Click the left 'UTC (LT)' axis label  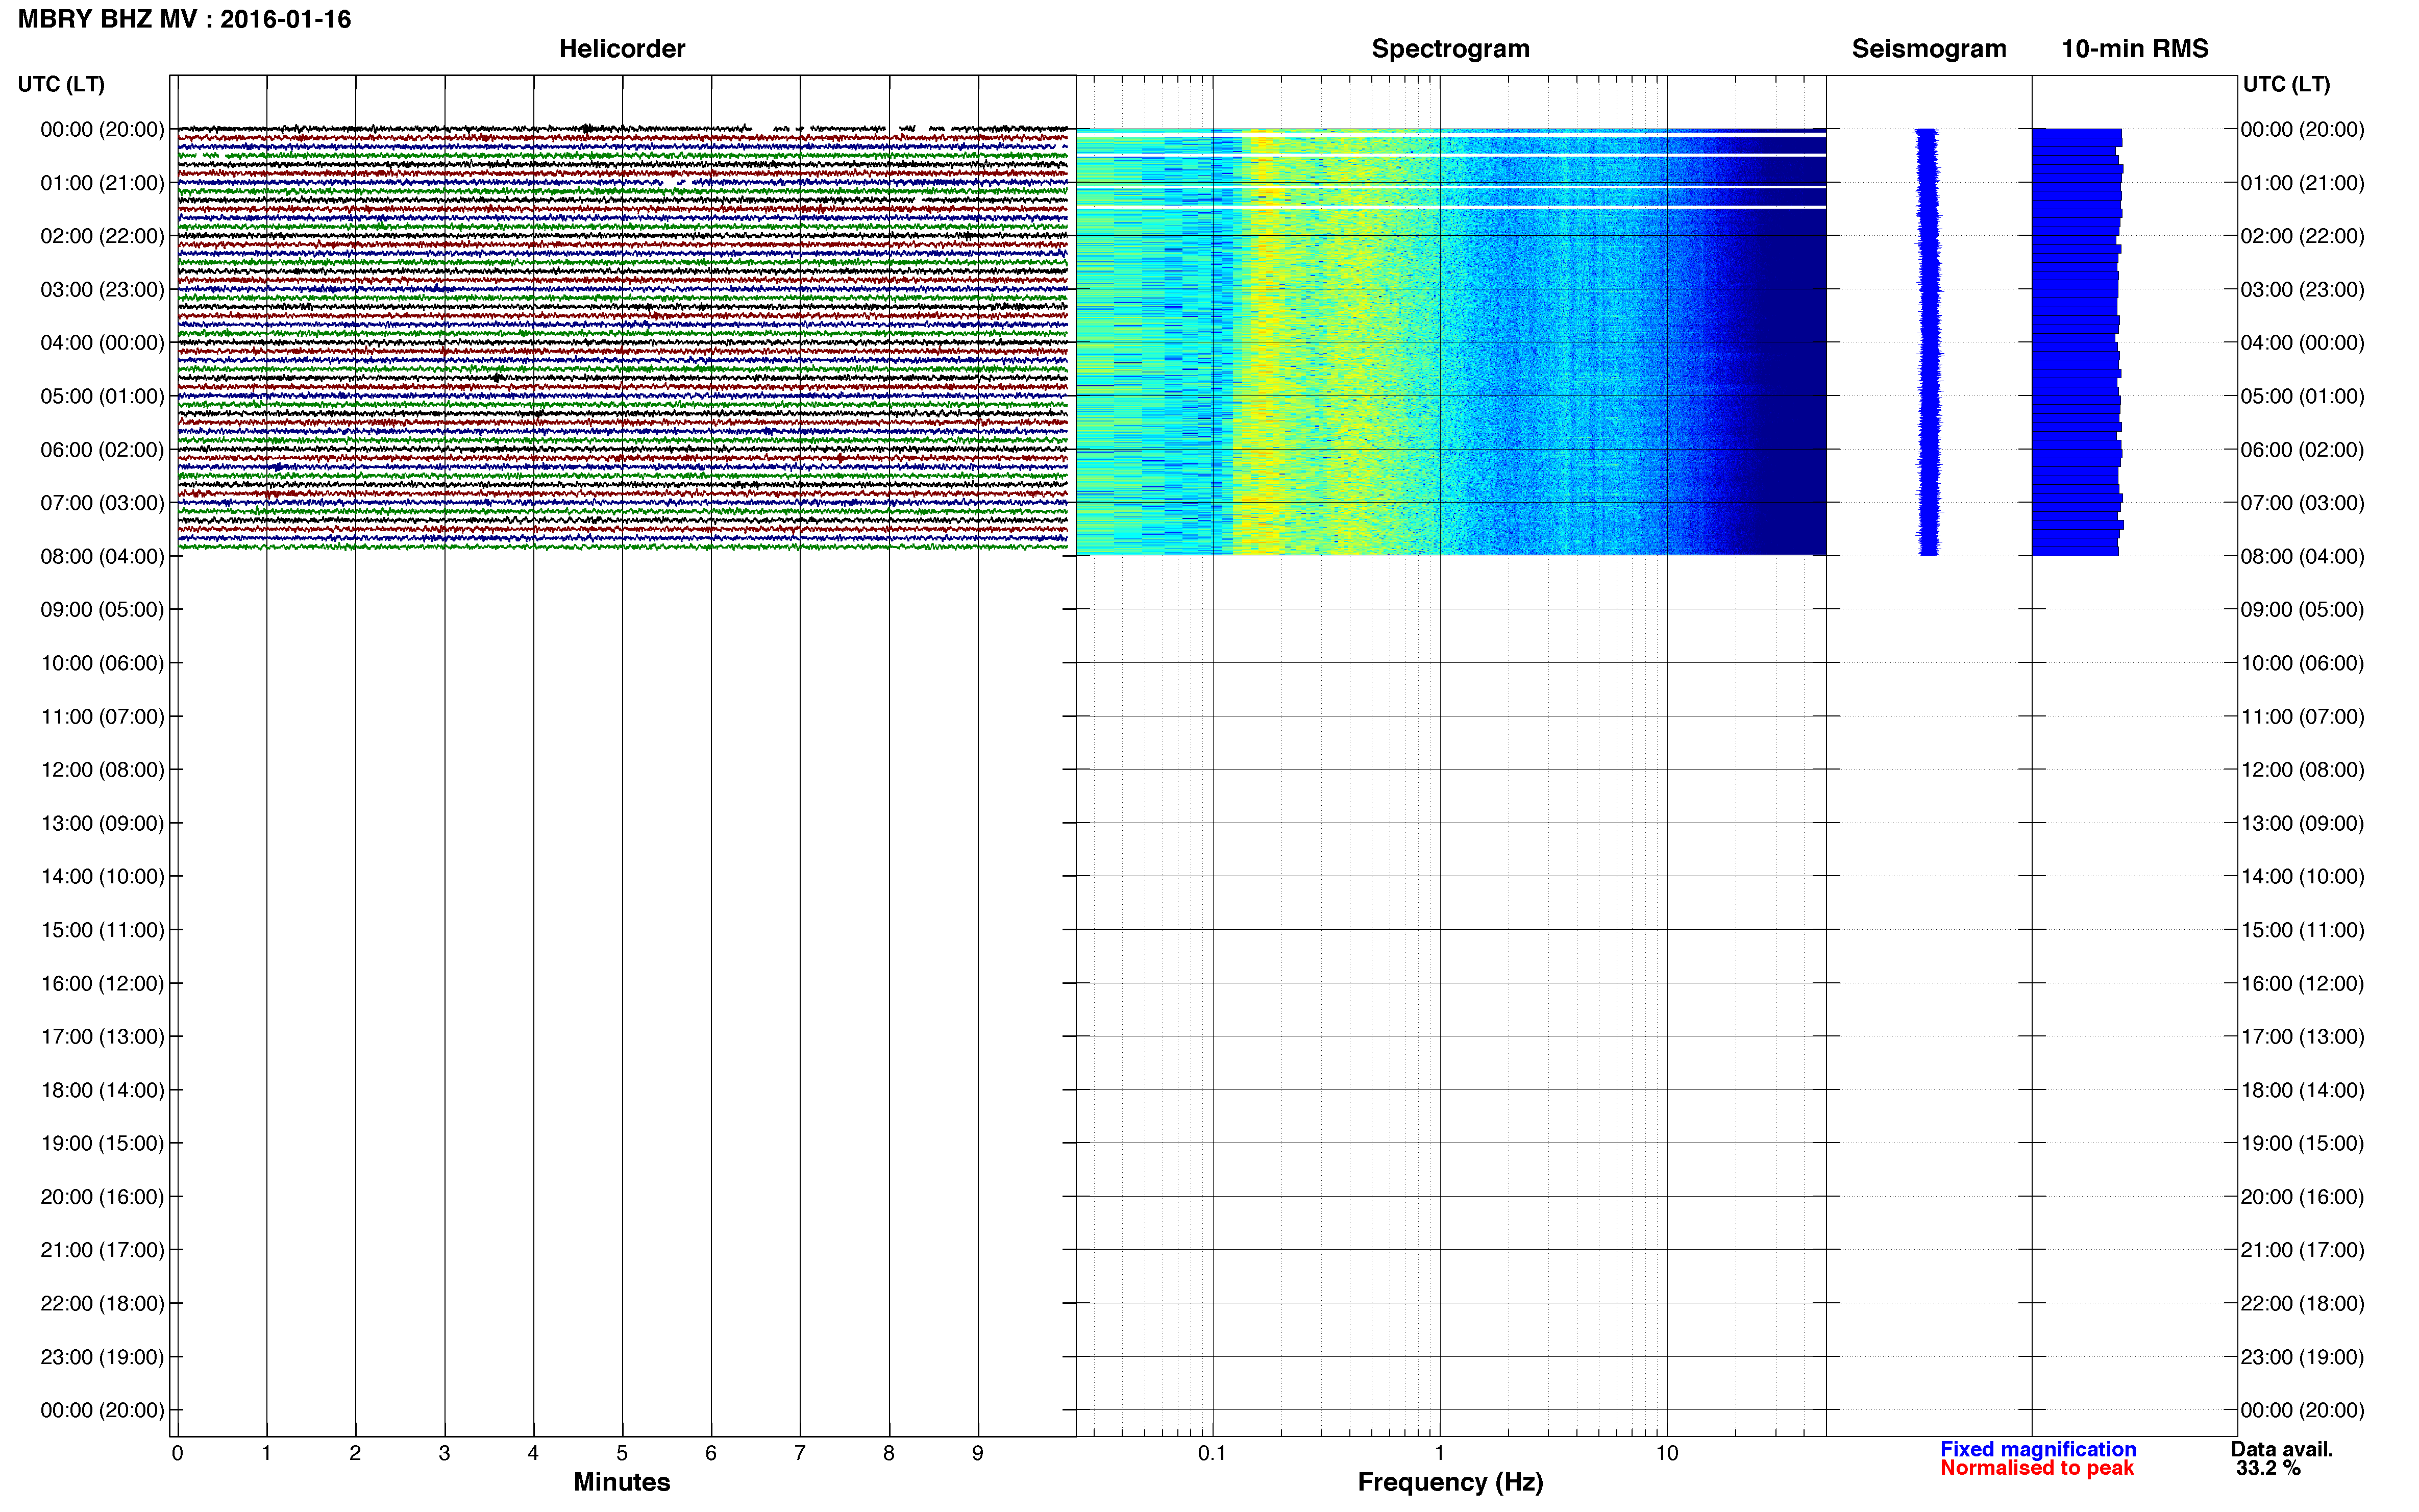tap(61, 84)
